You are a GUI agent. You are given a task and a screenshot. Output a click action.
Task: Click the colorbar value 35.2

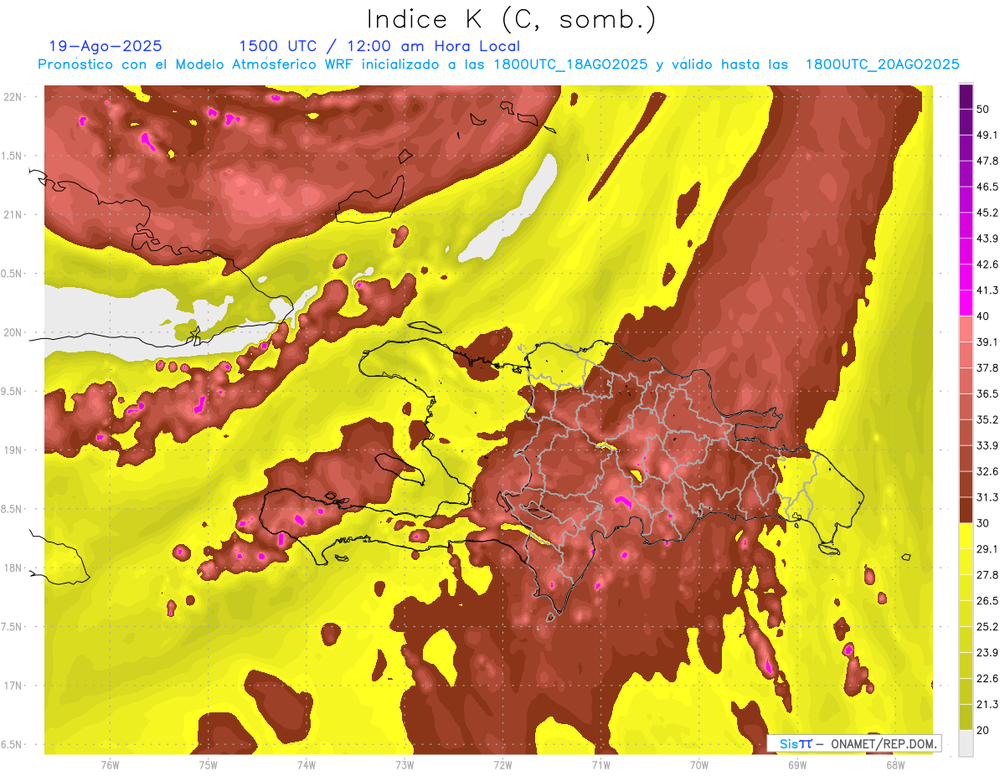(987, 419)
